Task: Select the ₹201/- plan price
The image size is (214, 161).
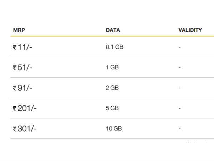Action: point(25,108)
